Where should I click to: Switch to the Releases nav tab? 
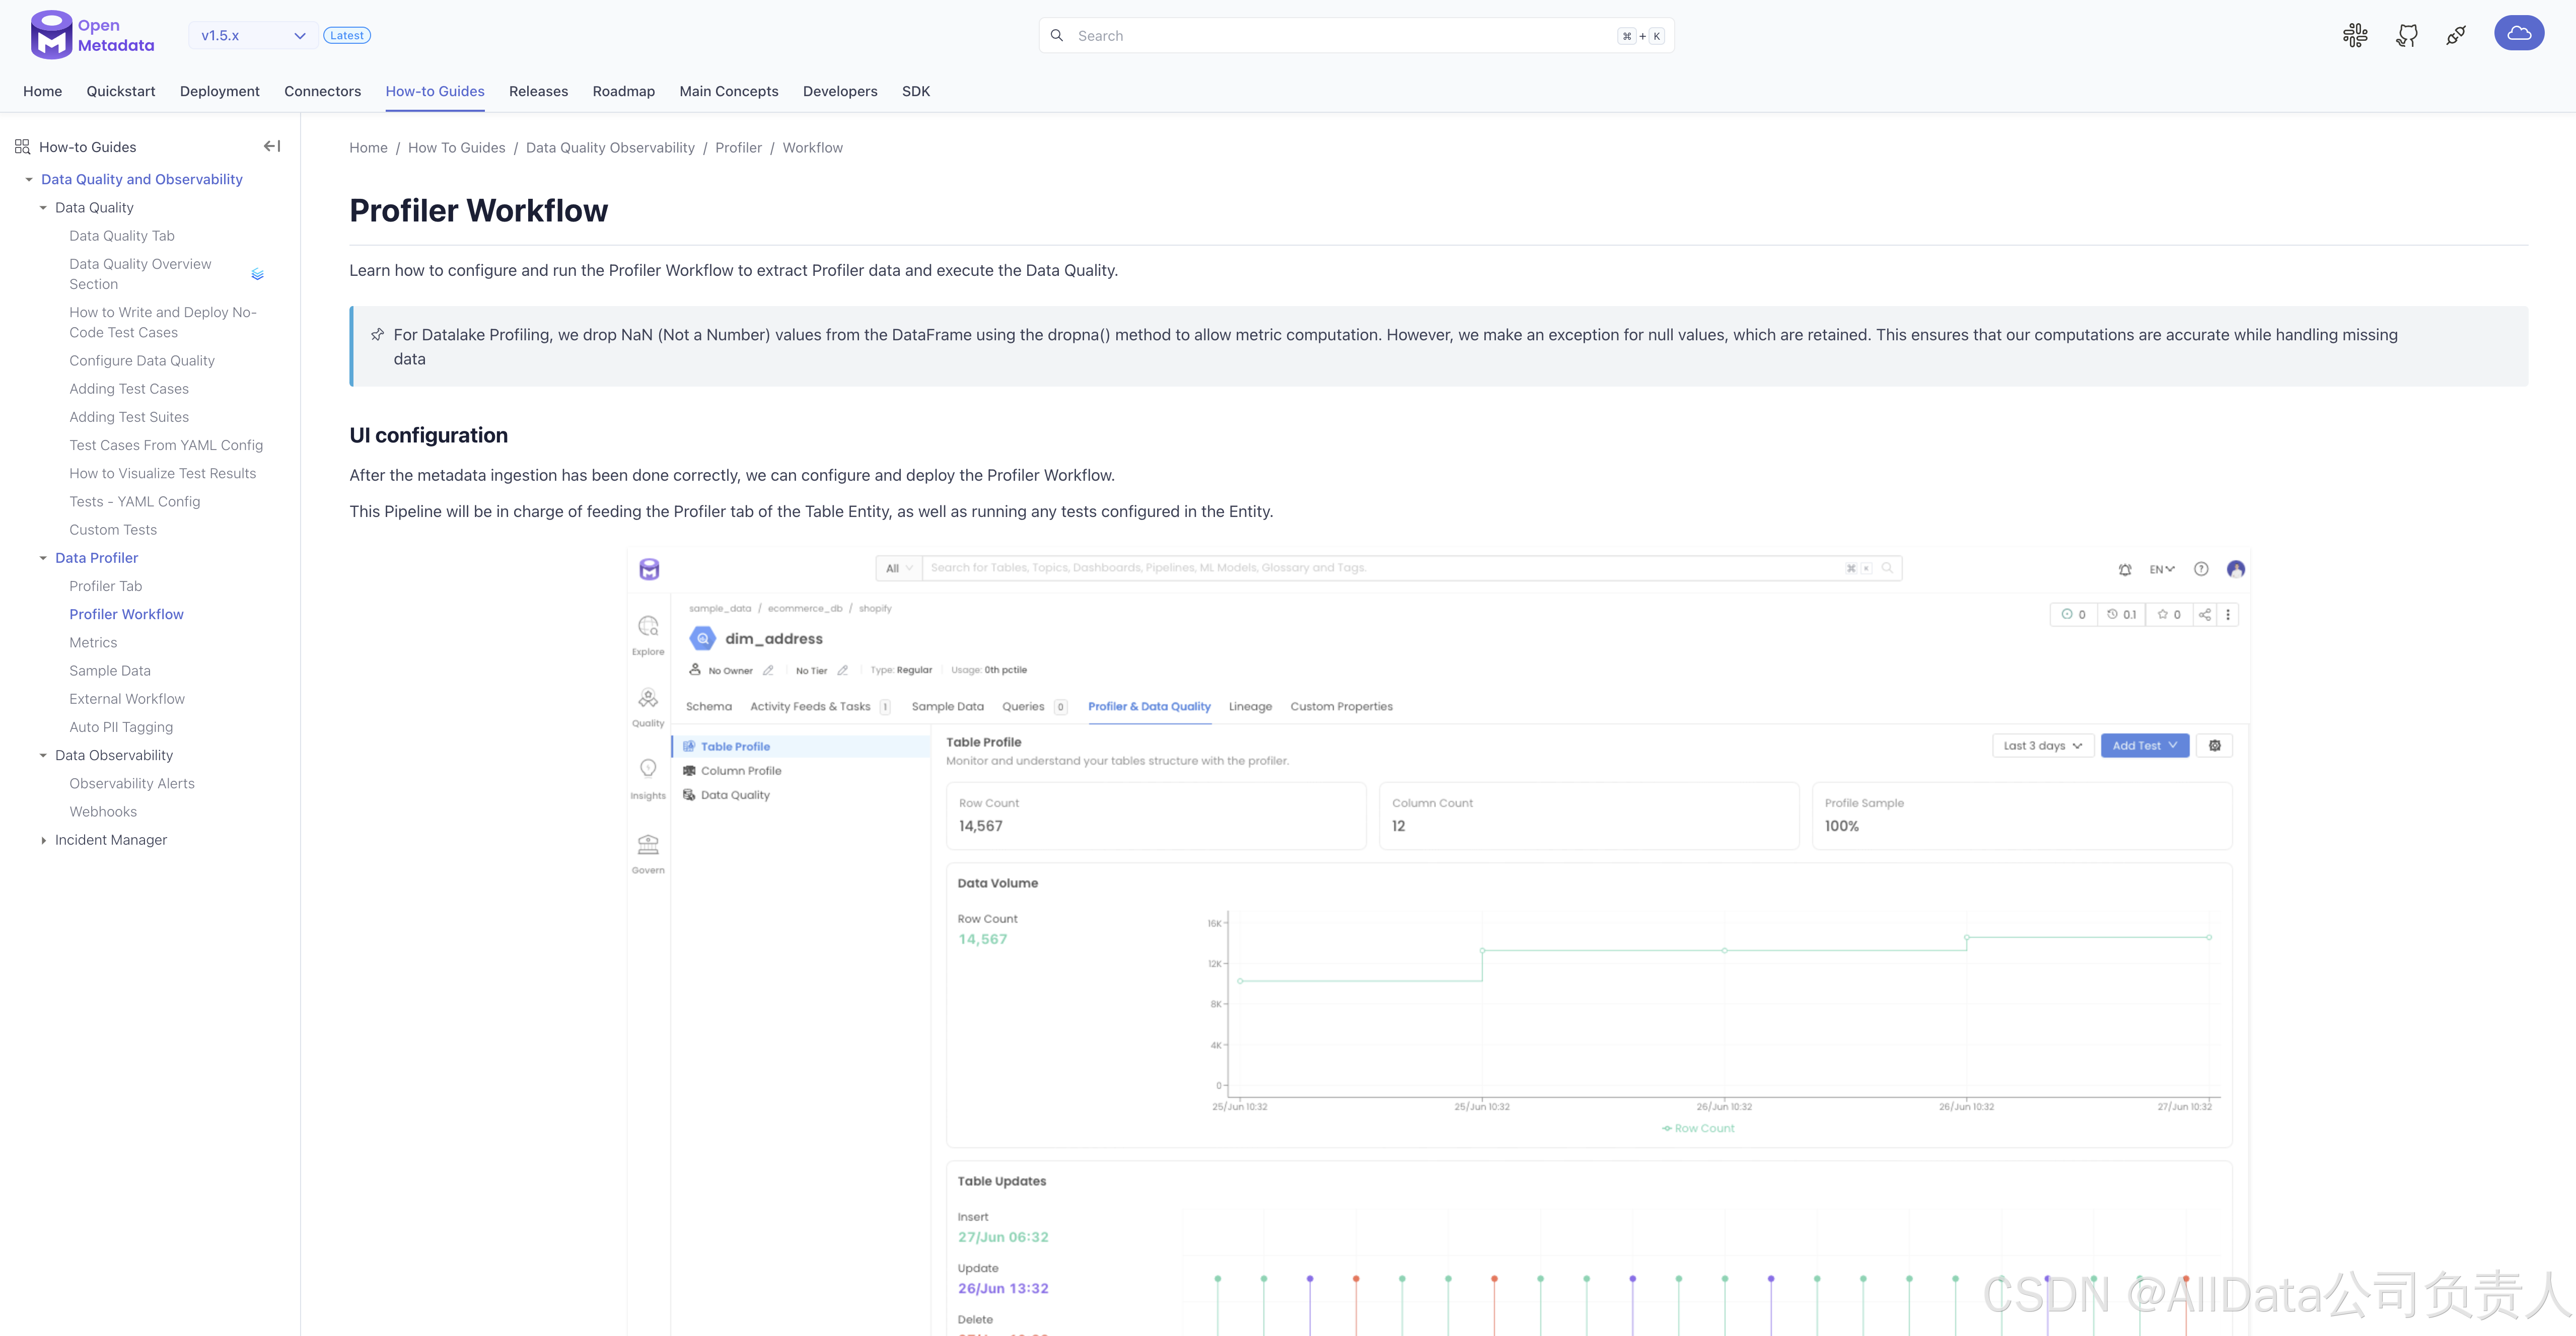point(538,91)
